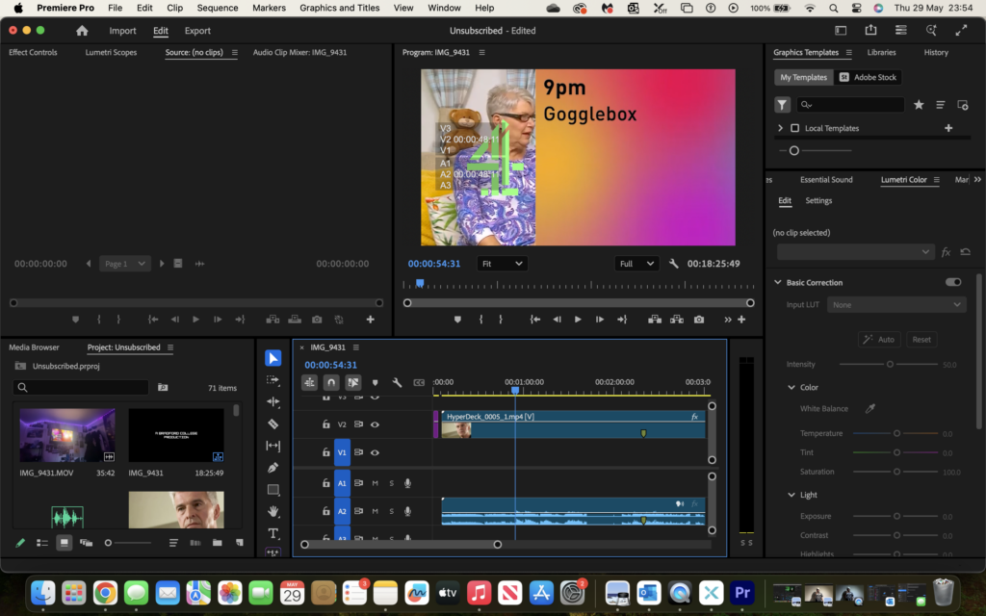Export frame from the Program monitor
This screenshot has height=616, width=986.
click(x=699, y=320)
